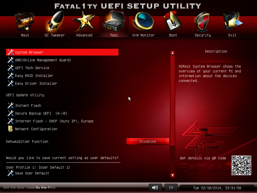Open the Dehumidifier Function Disabled dropdown
Viewport: 257px width, 193px height.
(148, 141)
